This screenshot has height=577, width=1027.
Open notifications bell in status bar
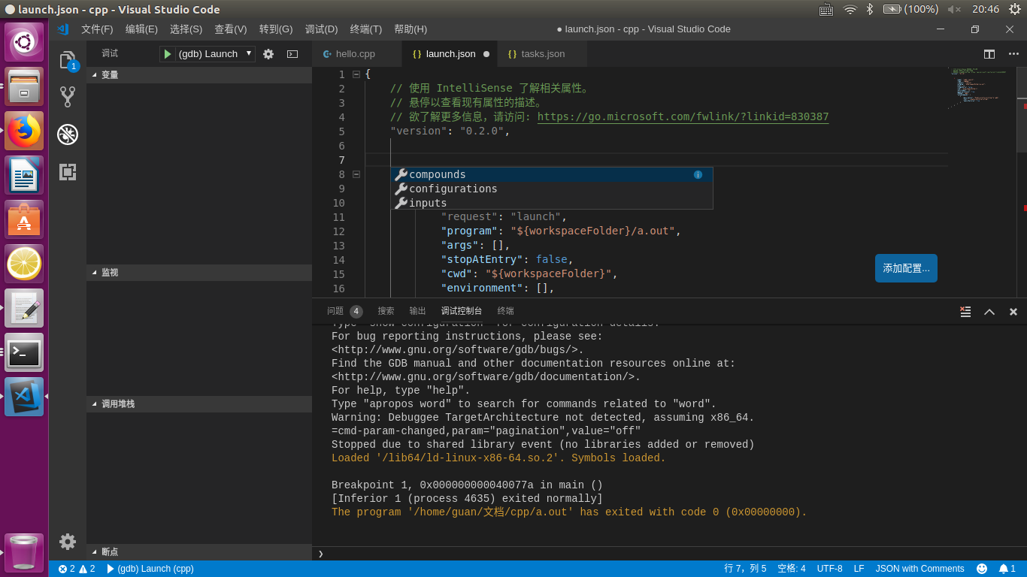point(1007,569)
